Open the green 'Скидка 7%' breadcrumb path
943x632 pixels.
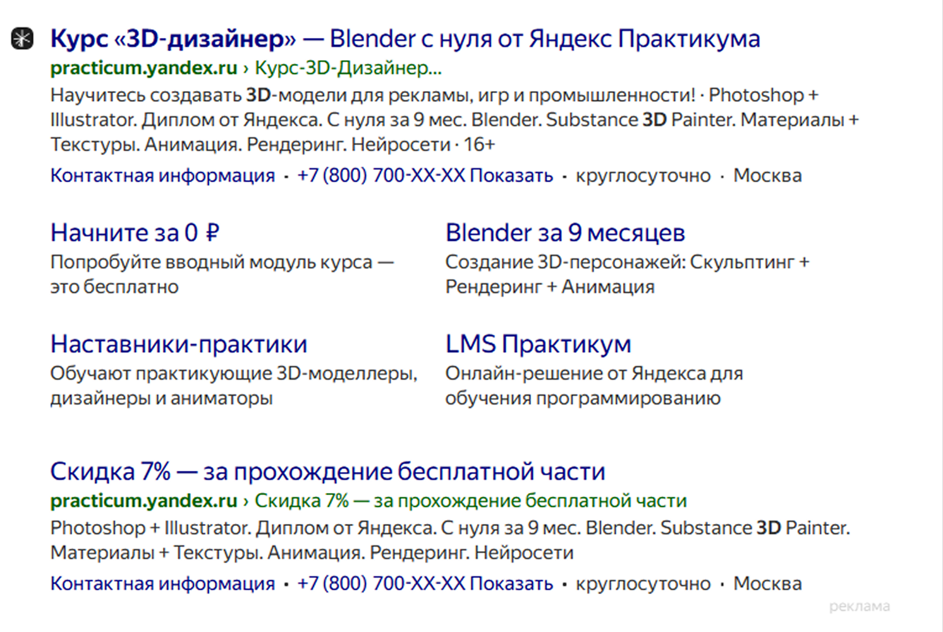[470, 501]
